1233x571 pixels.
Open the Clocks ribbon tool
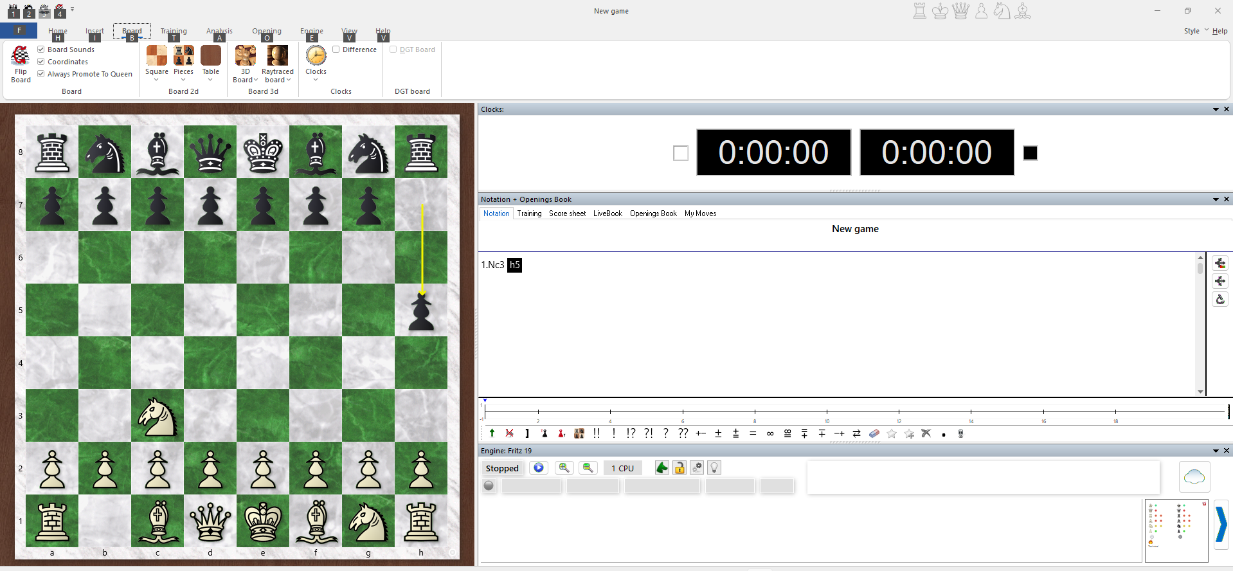pos(316,64)
